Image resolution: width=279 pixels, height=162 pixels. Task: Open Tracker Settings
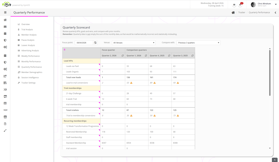click(28, 83)
